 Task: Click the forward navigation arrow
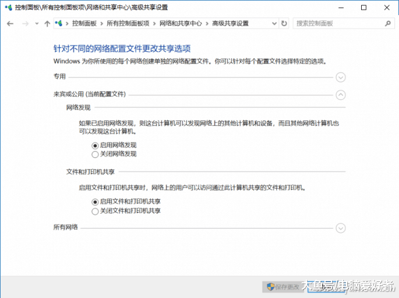click(x=25, y=24)
